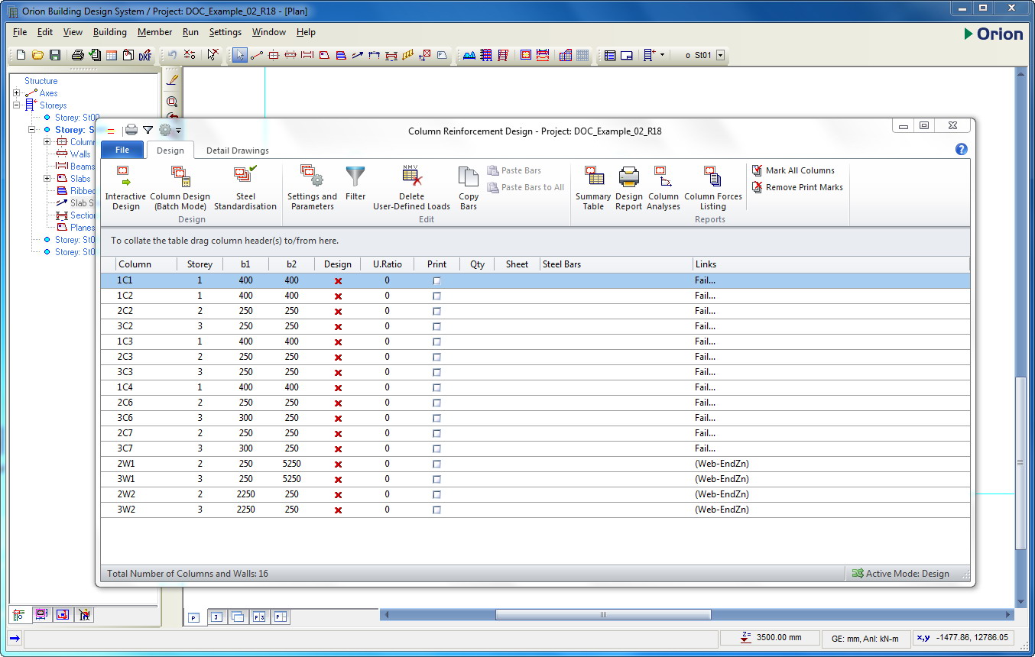1035x657 pixels.
Task: Open Column Analyses report
Action: (664, 188)
